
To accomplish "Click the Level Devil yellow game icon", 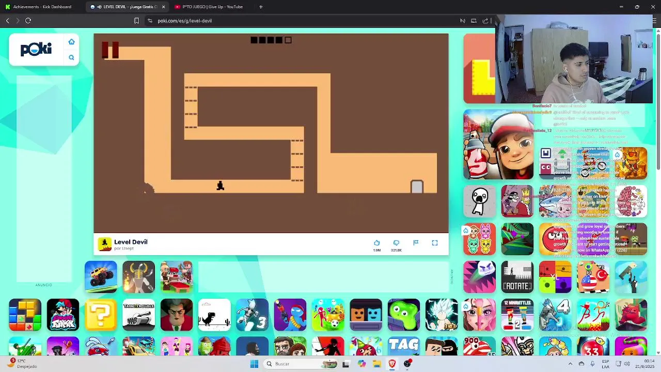I will click(x=105, y=244).
